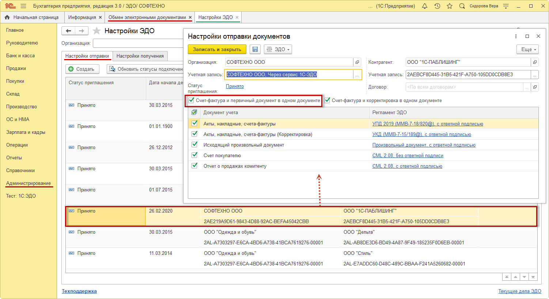Open Банк и касса section
Image resolution: width=549 pixels, height=299 pixels.
coord(20,56)
